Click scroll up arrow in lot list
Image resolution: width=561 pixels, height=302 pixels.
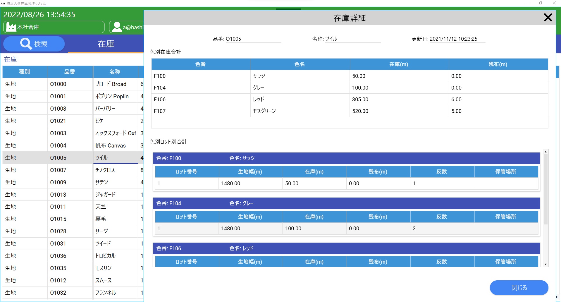(545, 152)
